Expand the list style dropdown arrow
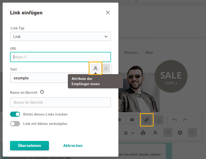 pyautogui.click(x=133, y=133)
